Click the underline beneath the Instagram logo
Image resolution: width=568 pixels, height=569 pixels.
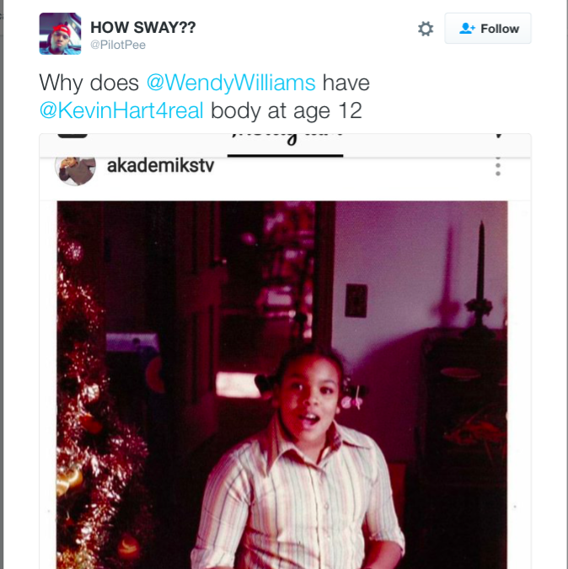pos(285,155)
